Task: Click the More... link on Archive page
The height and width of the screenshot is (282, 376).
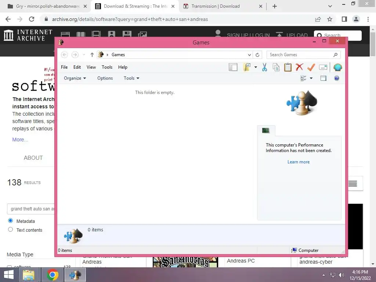Action: tap(20, 140)
